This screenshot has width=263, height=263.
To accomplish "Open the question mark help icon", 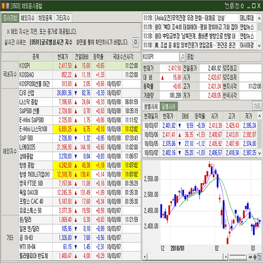I will coord(8,6).
